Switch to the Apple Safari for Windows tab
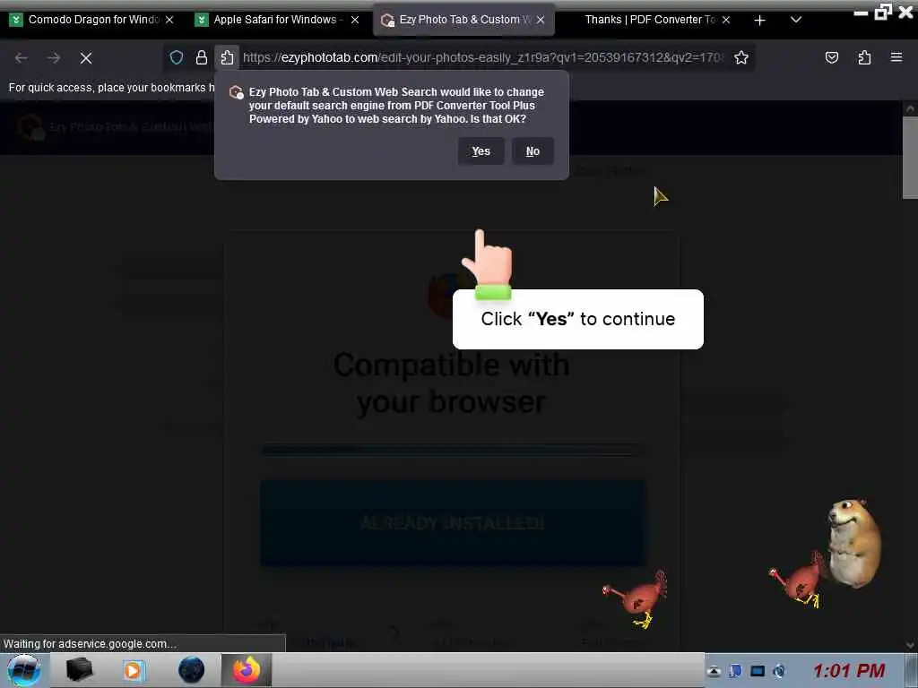 pyautogui.click(x=275, y=20)
